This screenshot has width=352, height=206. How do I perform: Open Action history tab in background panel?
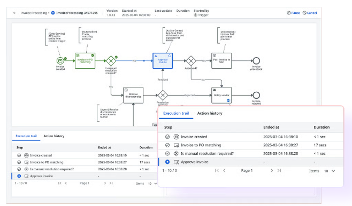54,136
